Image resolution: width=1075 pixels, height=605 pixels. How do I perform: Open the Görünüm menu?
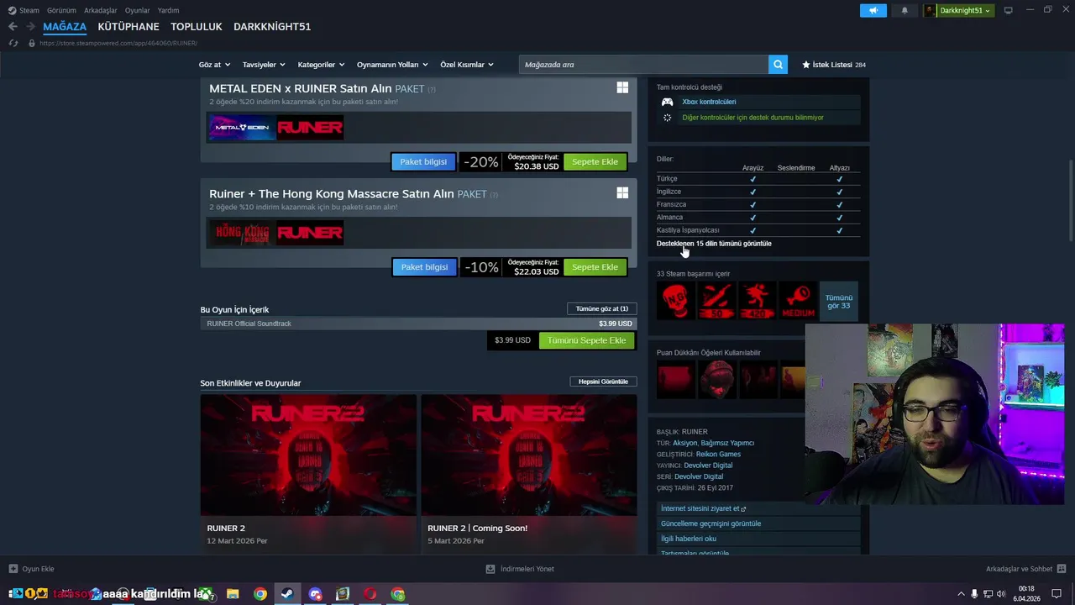(61, 10)
